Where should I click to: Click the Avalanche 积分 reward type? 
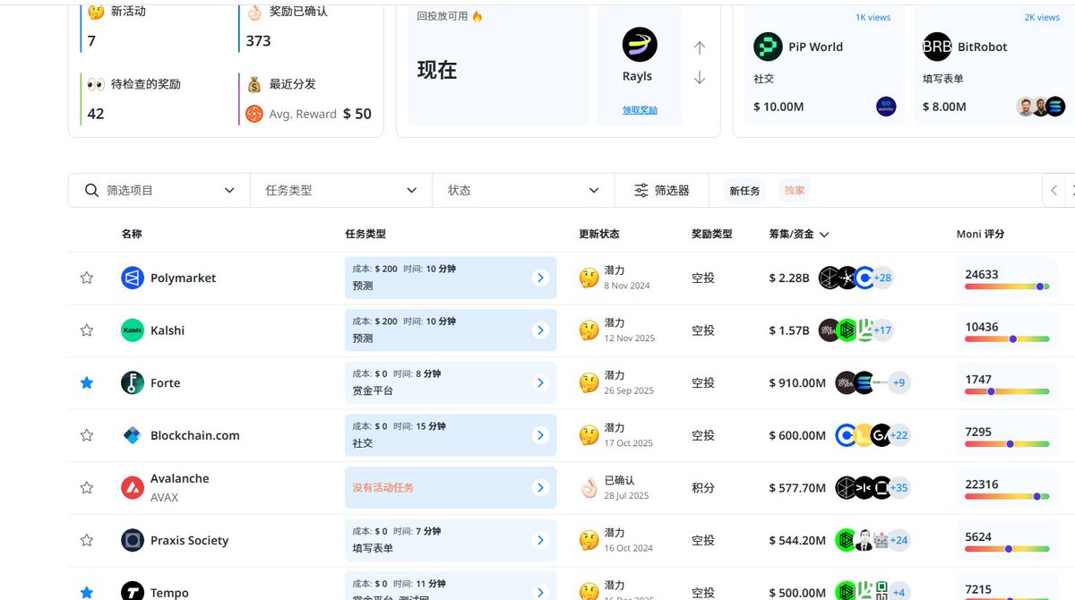click(x=703, y=488)
